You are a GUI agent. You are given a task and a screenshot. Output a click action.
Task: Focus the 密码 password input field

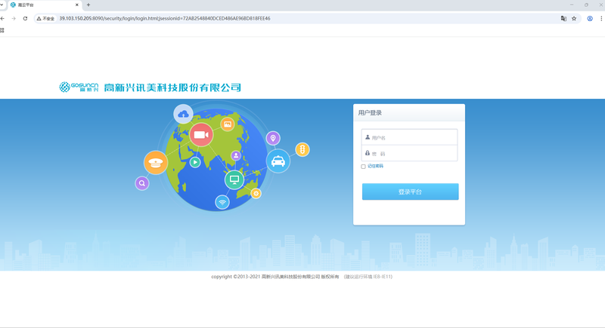tap(412, 153)
